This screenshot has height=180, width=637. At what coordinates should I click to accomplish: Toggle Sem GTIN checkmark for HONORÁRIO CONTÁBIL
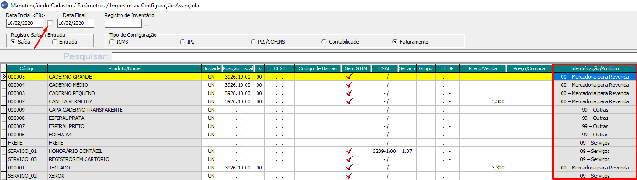pos(350,151)
